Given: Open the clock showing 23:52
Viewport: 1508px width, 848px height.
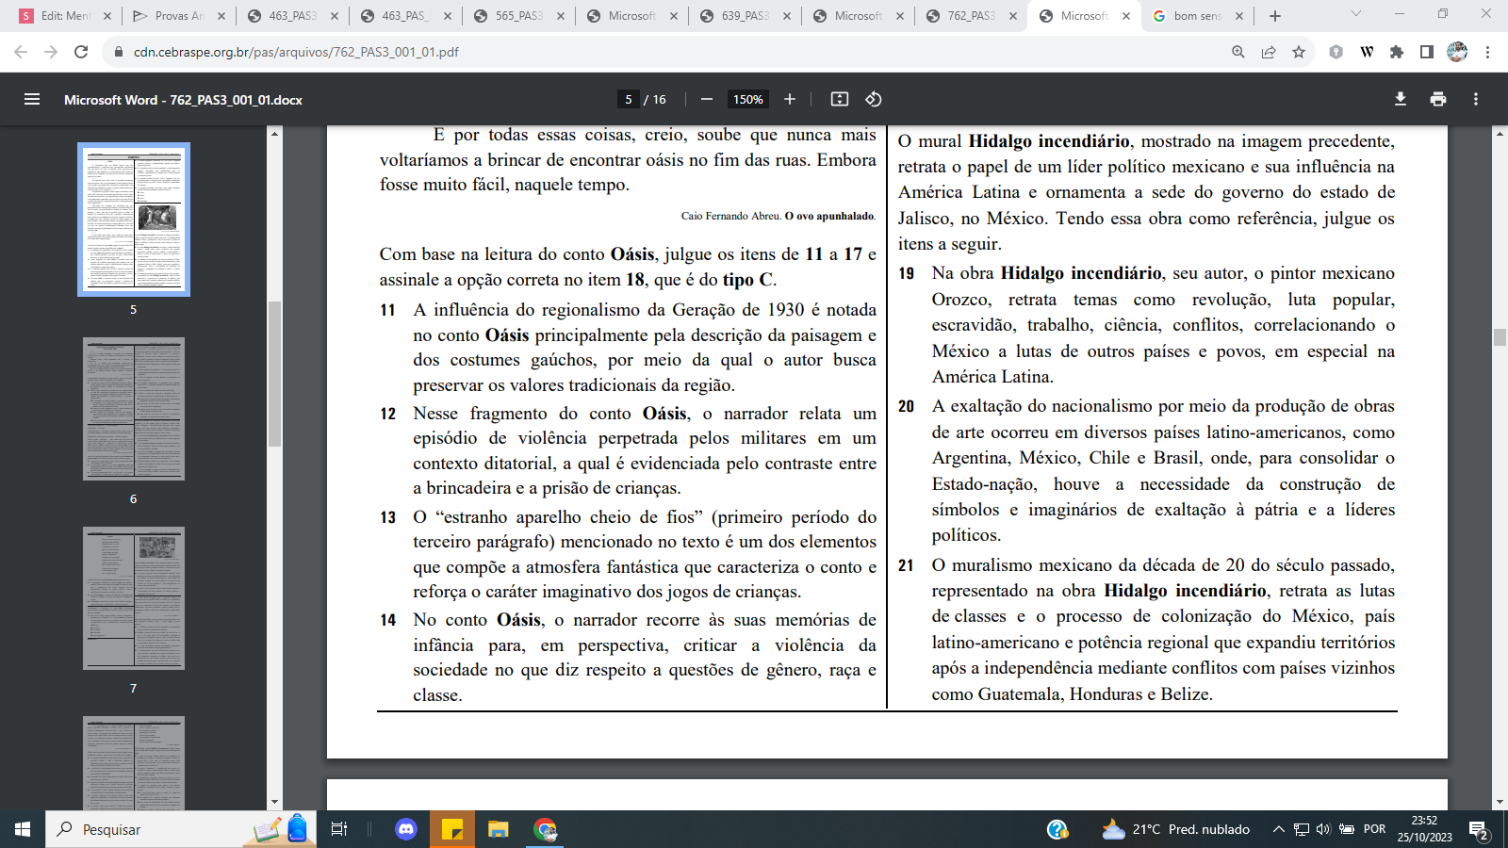Looking at the screenshot, I should click(1424, 829).
